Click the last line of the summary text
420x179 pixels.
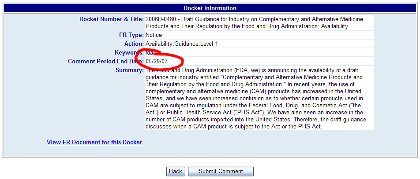pos(234,127)
